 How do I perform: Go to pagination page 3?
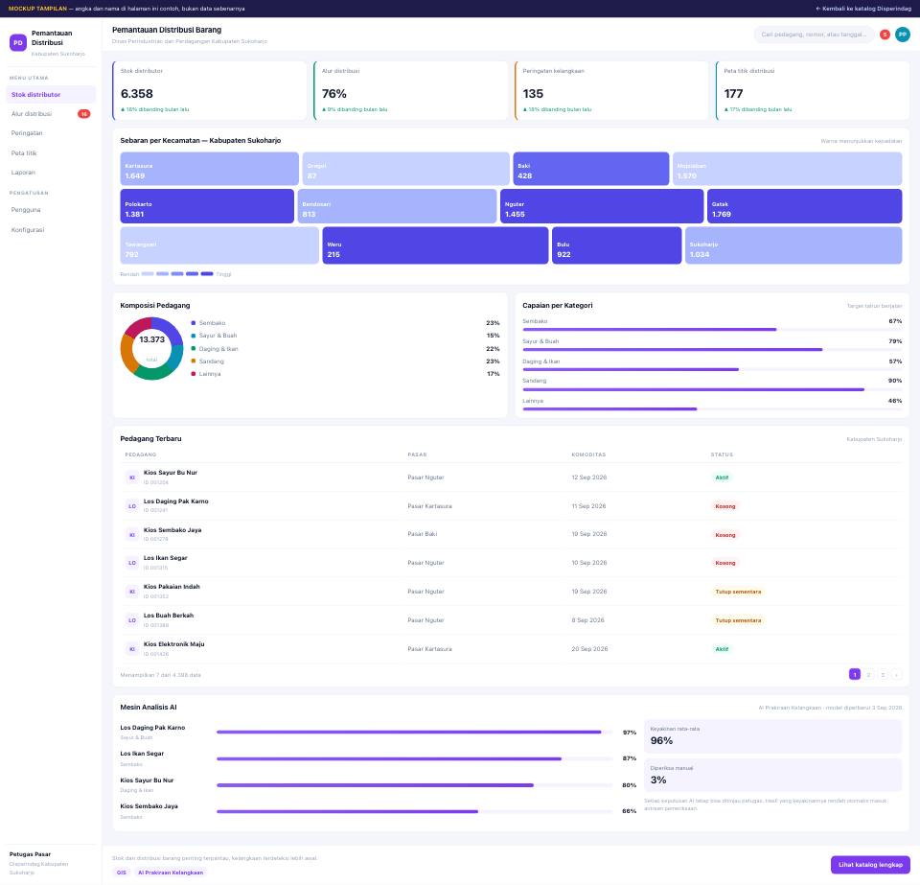[883, 675]
